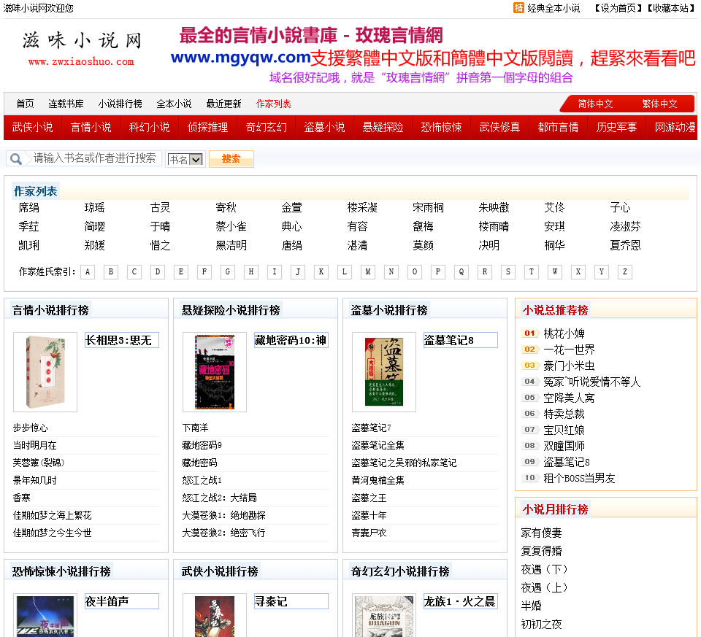Open 青囊尸衣 link
This screenshot has height=637, width=701.
369,533
